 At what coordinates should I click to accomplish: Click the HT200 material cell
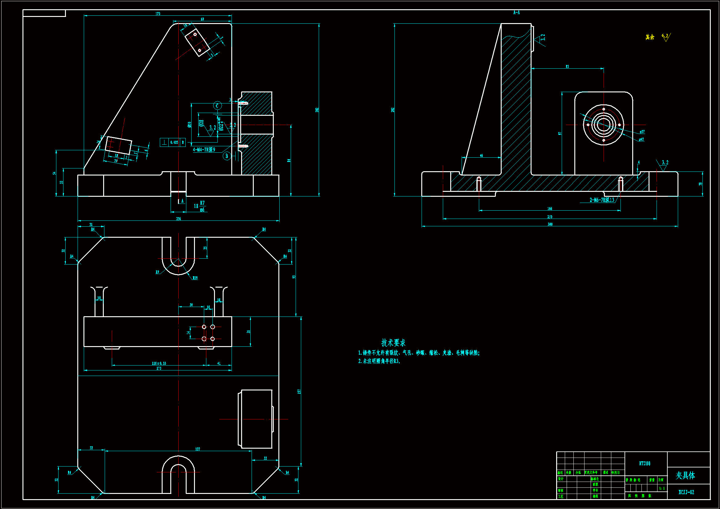[x=645, y=463]
